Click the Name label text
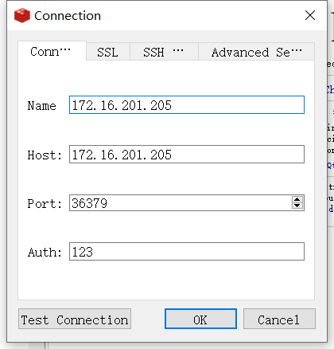 [42, 106]
